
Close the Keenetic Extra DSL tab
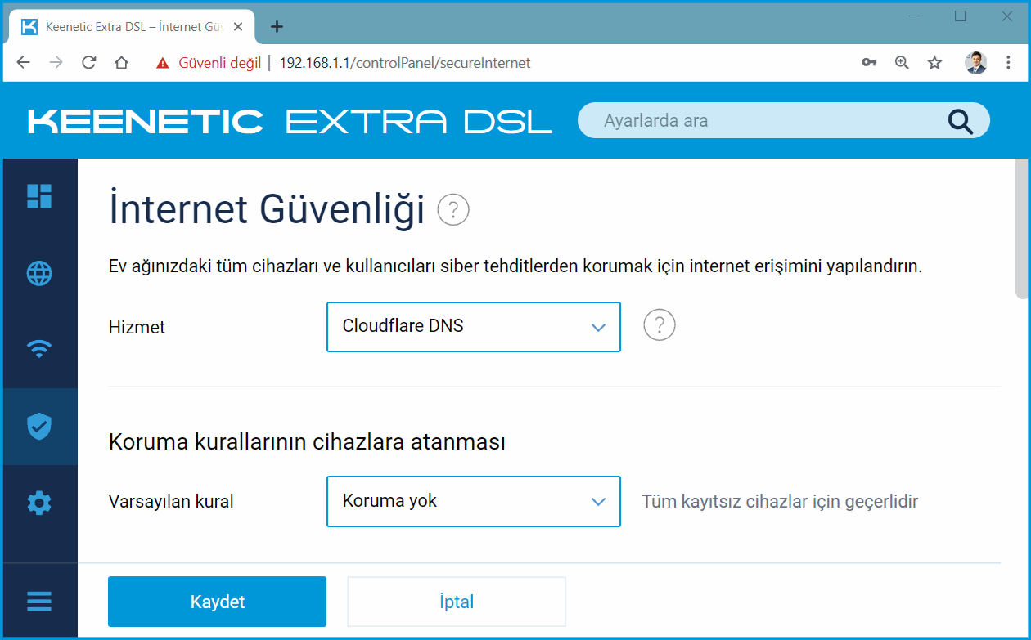coord(238,26)
